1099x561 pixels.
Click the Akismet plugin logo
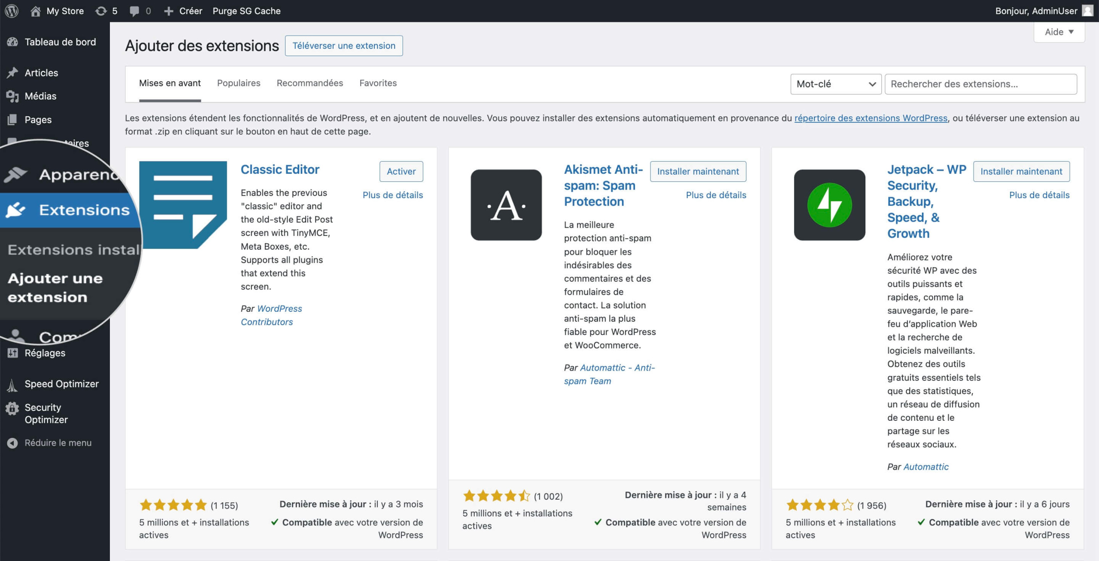point(506,205)
